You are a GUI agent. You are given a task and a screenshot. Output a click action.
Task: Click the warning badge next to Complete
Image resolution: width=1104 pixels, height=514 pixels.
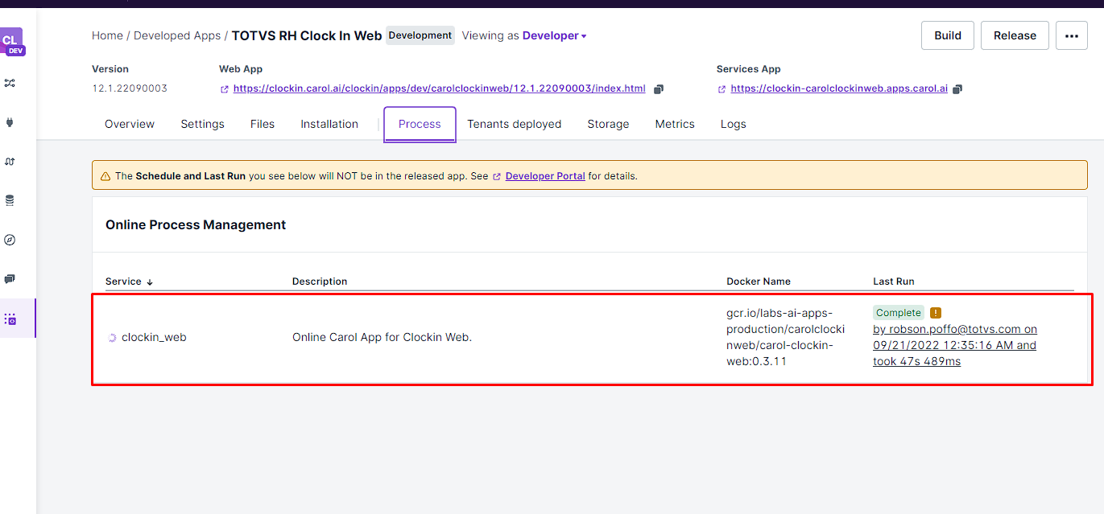(x=935, y=313)
